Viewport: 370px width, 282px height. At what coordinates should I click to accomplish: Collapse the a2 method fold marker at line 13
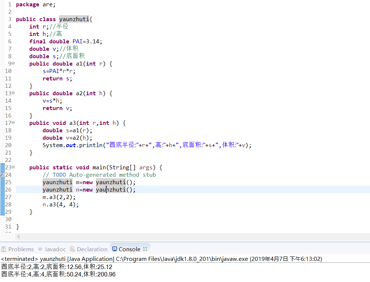13,93
